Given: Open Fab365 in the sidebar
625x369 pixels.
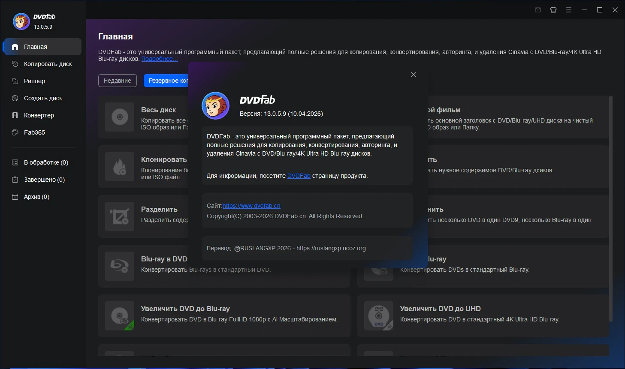Looking at the screenshot, I should pyautogui.click(x=42, y=132).
